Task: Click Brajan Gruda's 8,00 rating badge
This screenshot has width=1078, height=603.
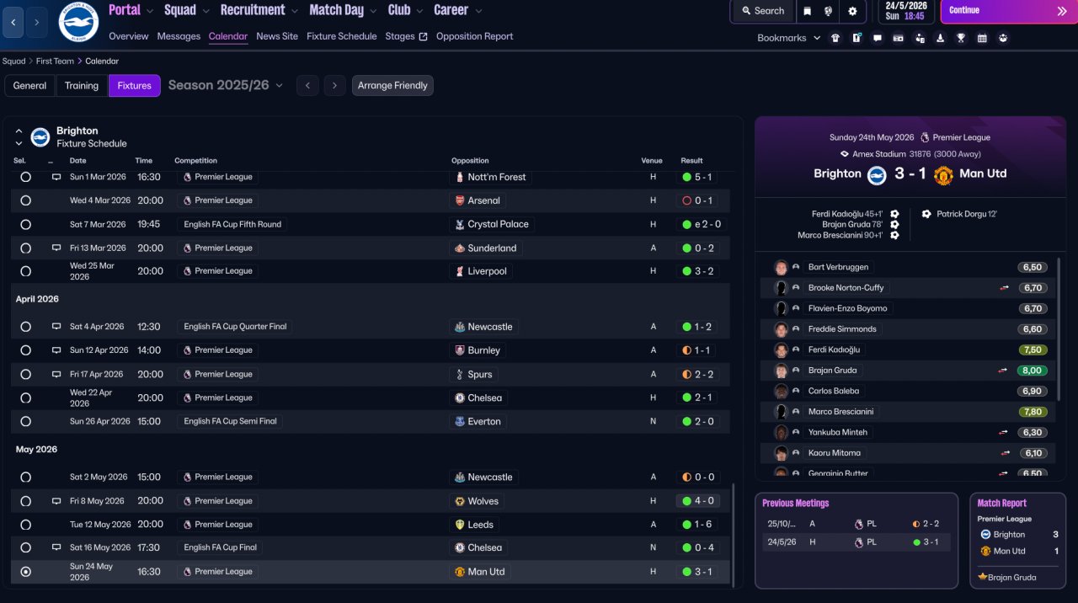Action: (1033, 371)
